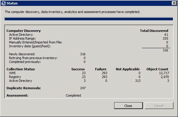
Task: Click the Newly discovered value 316
Action: [83, 54]
